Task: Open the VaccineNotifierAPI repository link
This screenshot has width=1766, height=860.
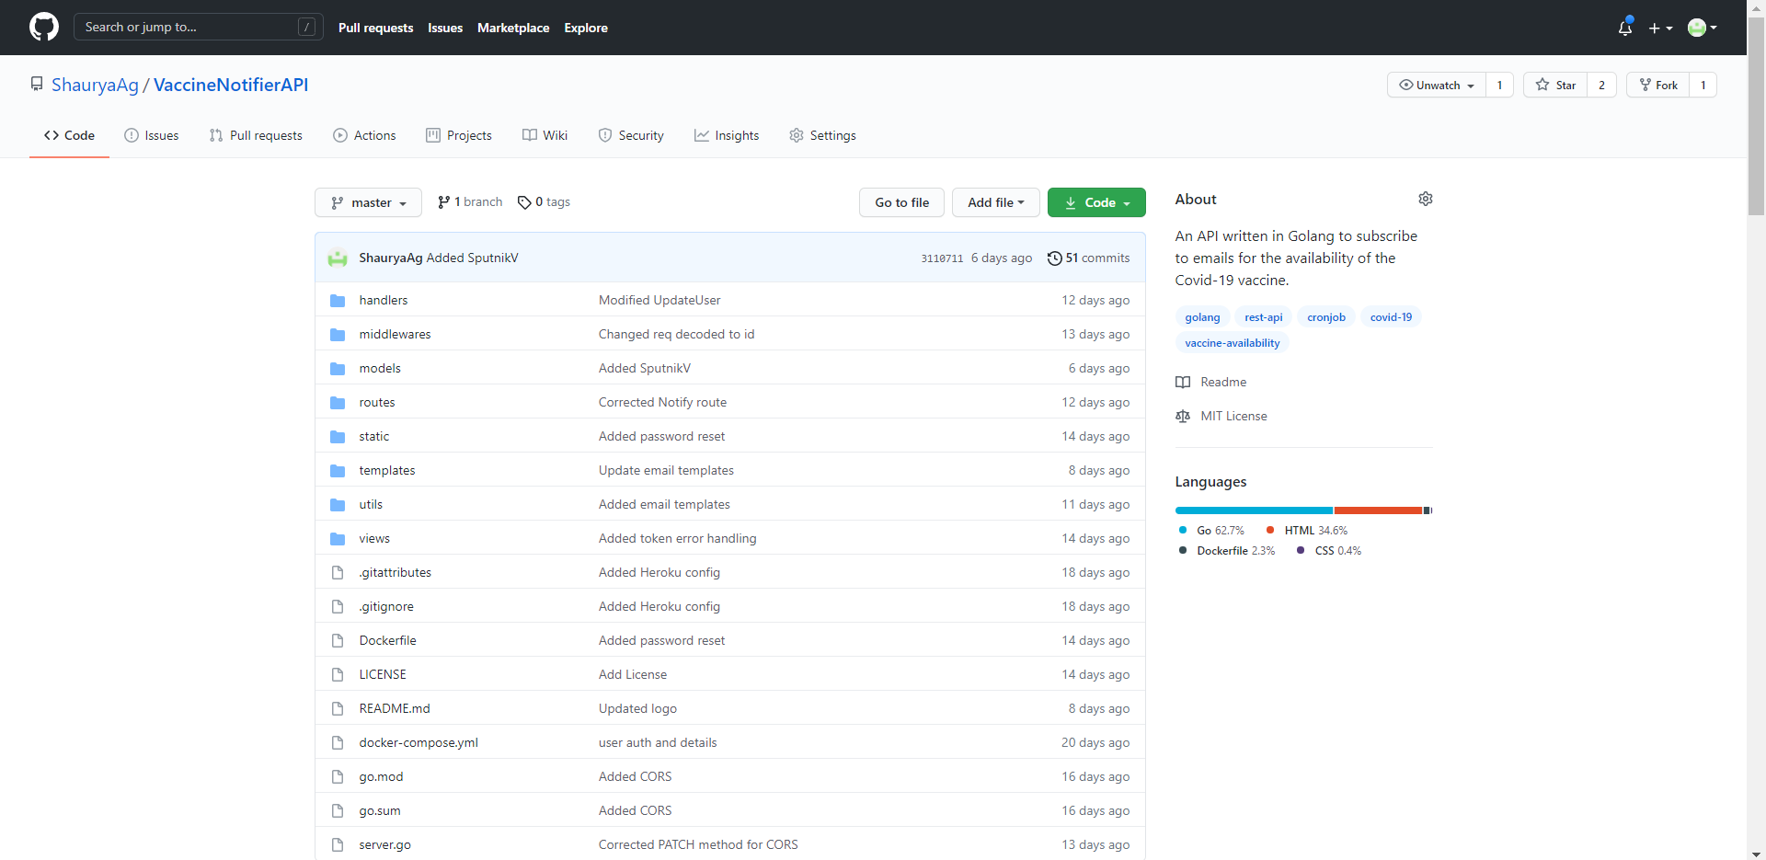Action: click(x=231, y=85)
